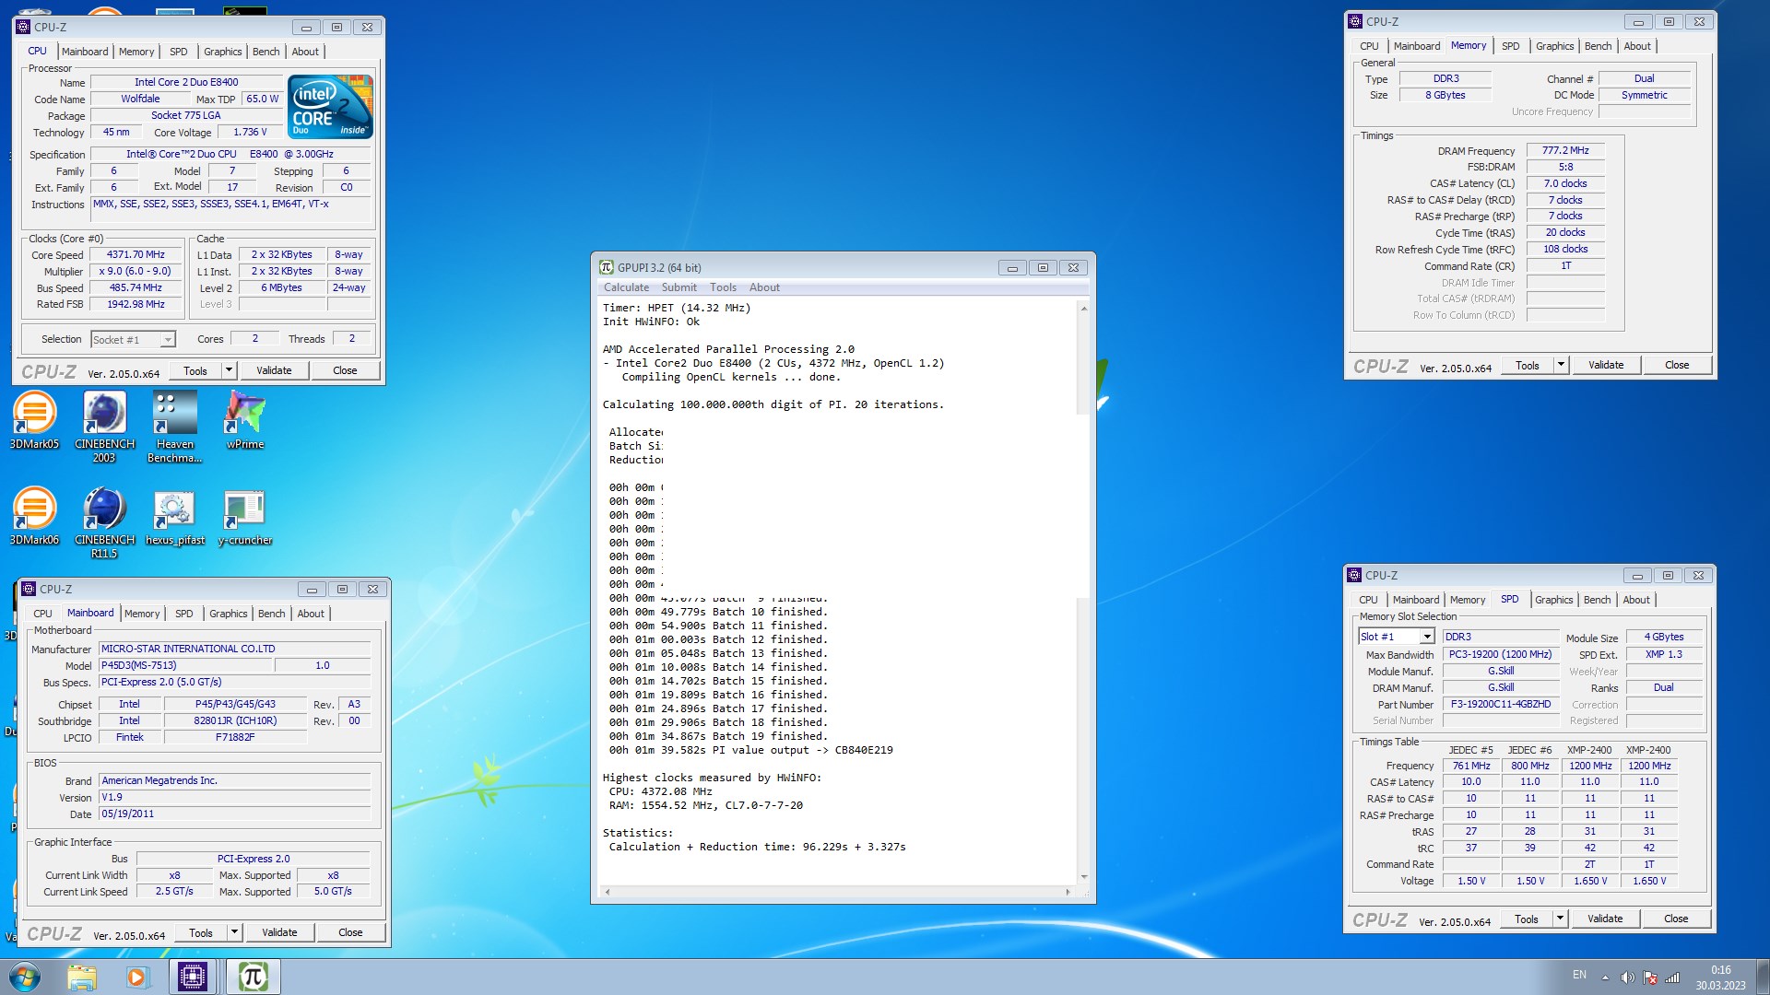Image resolution: width=1770 pixels, height=995 pixels.
Task: Open Graphics tab in SPD window
Action: tap(1553, 600)
